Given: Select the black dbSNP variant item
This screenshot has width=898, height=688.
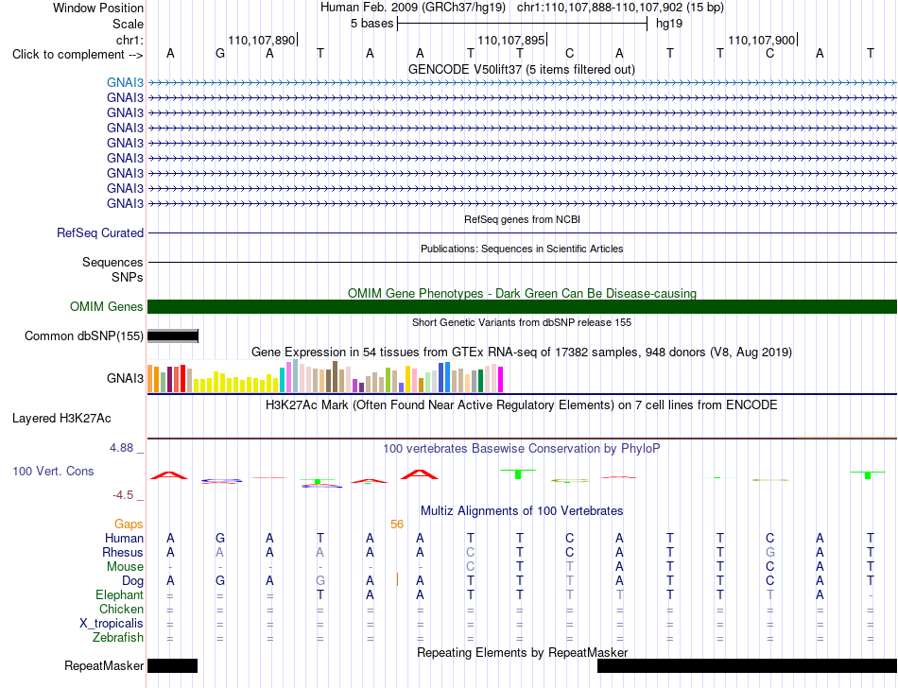Looking at the screenshot, I should point(173,336).
